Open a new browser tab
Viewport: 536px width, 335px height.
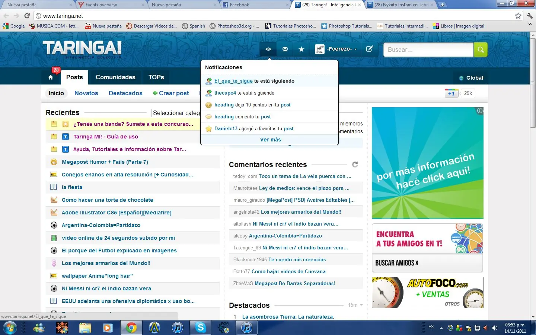[x=443, y=5]
